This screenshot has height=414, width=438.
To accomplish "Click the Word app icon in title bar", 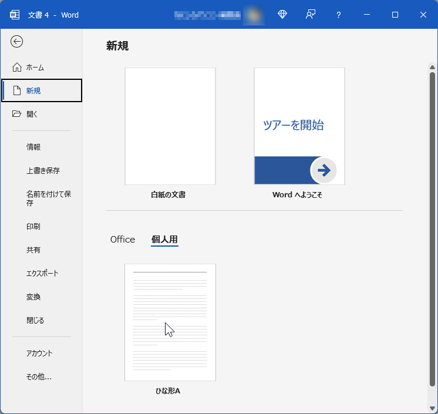I will [x=15, y=15].
